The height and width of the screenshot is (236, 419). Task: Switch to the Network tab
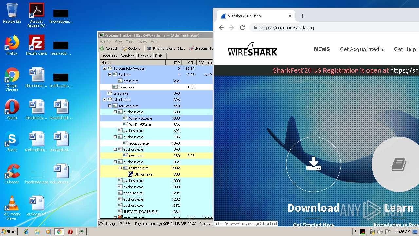tap(144, 56)
